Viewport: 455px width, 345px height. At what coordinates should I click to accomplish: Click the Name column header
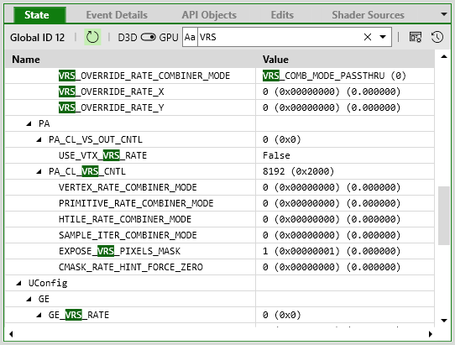[x=130, y=60]
